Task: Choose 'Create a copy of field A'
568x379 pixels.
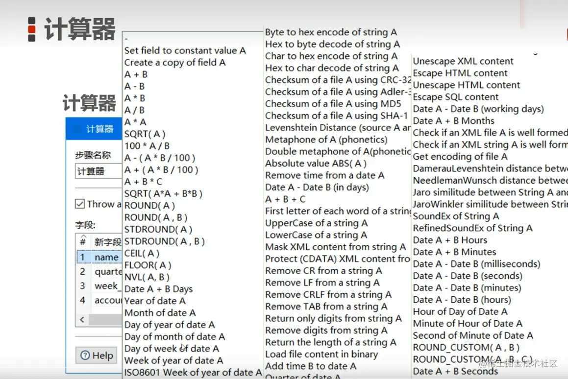Action: (x=175, y=62)
